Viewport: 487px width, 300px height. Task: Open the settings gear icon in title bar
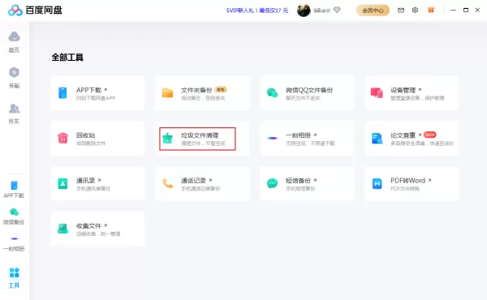pyautogui.click(x=415, y=11)
